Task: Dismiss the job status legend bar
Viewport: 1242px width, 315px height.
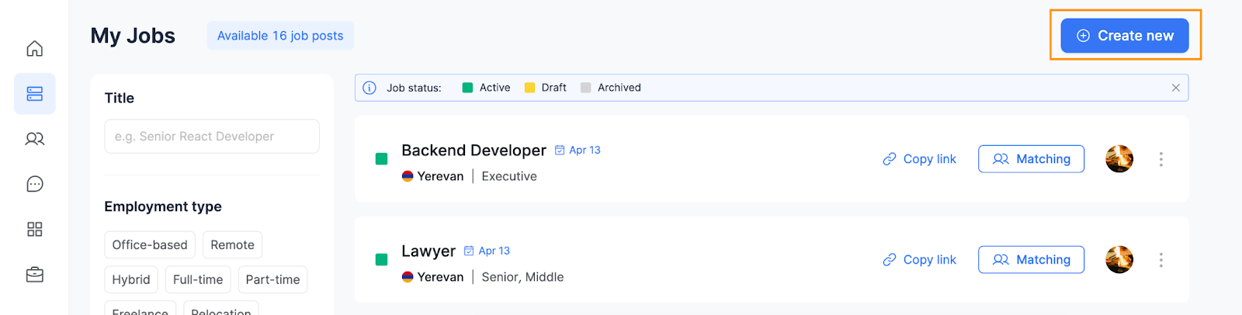Action: pyautogui.click(x=1176, y=88)
